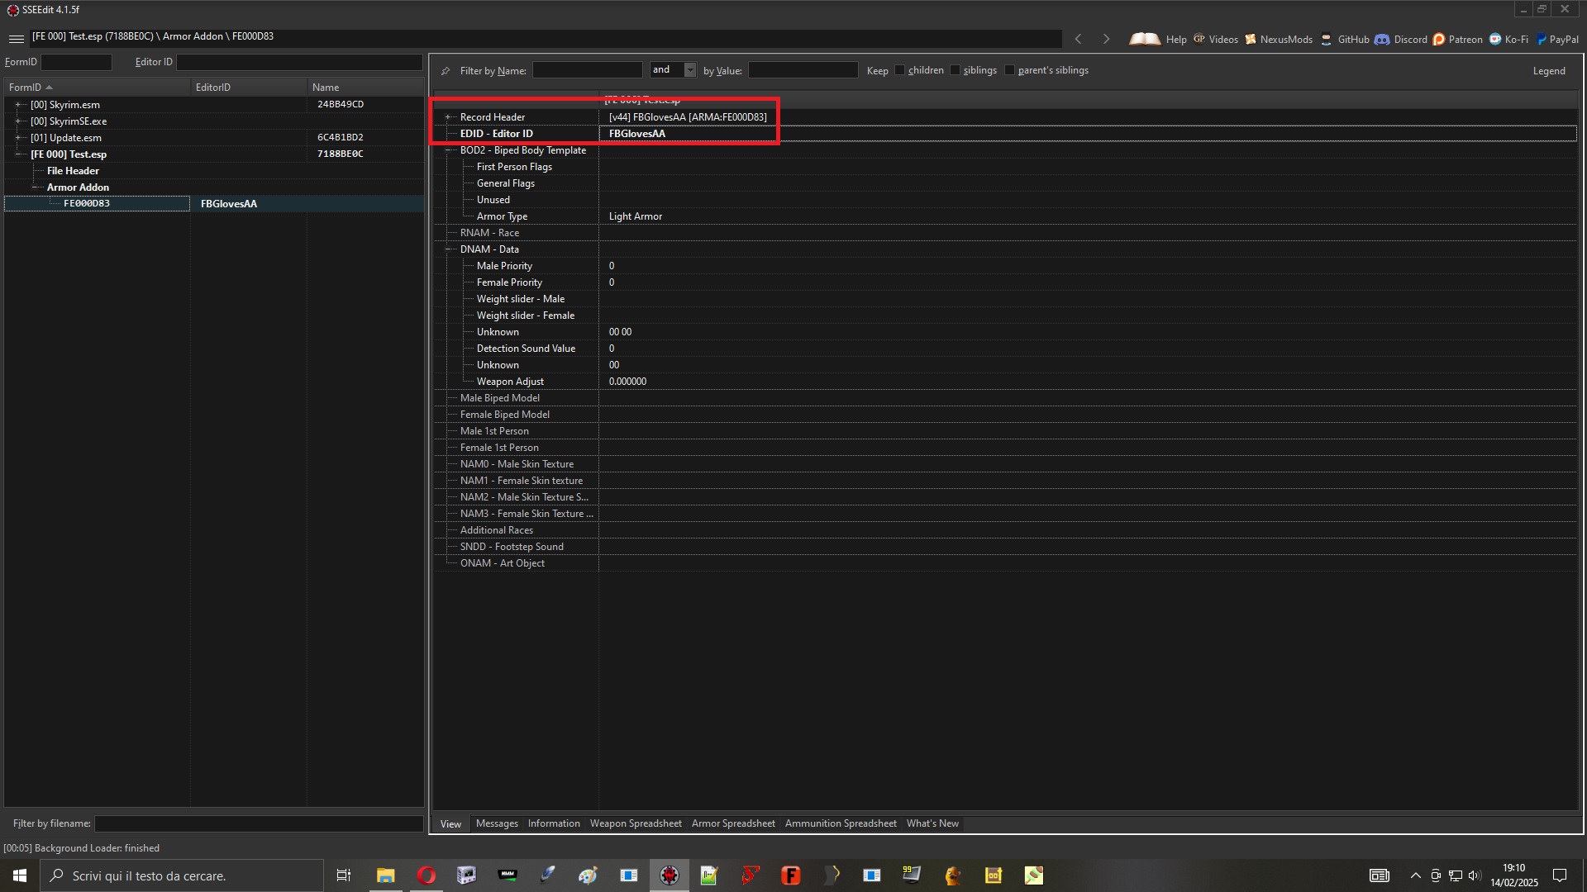
Task: Open the and/or filter dropdown
Action: point(690,70)
